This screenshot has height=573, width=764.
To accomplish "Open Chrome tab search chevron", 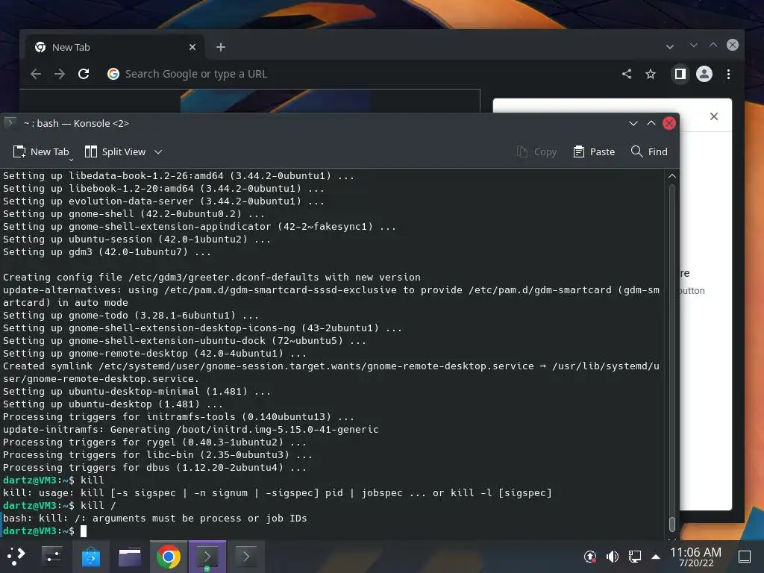I will tap(670, 47).
